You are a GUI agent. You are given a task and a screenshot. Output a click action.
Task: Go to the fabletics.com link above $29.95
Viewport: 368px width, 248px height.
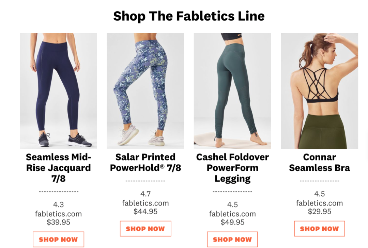(x=319, y=203)
